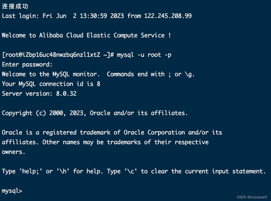The image size is (271, 201).
Task: Click the \g. command terminator text
Action: point(190,74)
